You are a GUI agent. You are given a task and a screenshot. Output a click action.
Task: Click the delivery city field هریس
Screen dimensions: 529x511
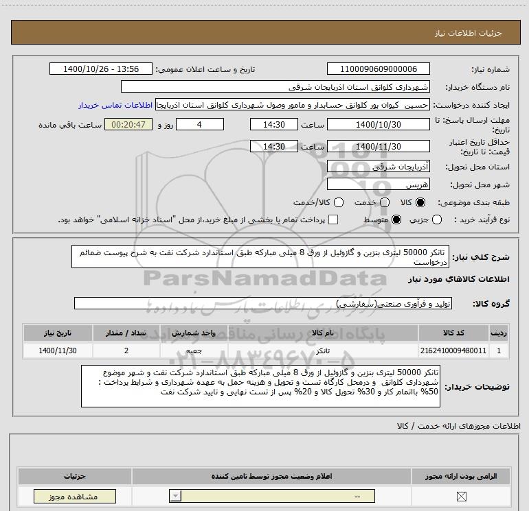click(378, 185)
